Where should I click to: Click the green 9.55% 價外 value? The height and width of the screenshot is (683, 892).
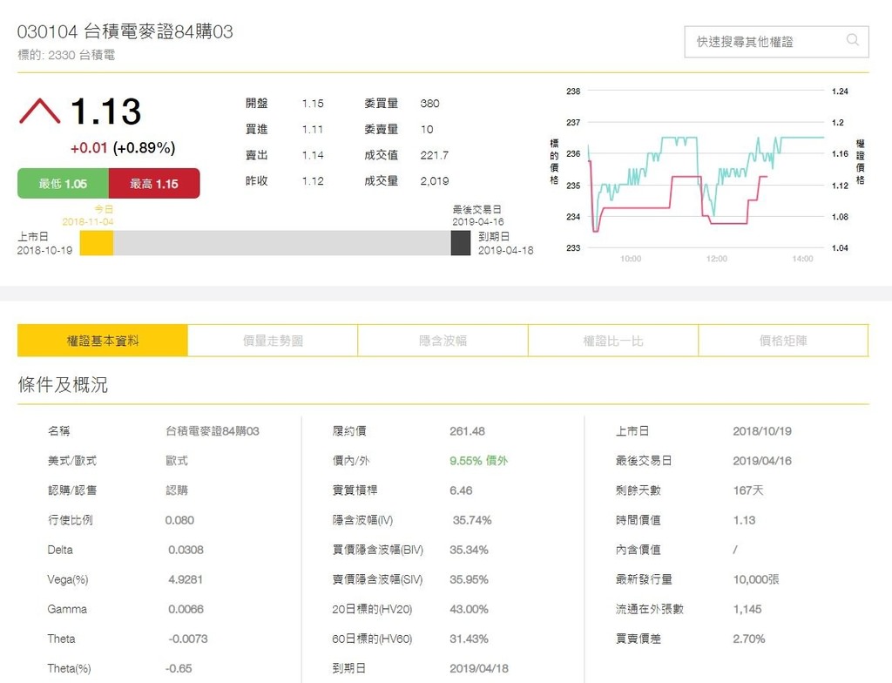tap(478, 461)
